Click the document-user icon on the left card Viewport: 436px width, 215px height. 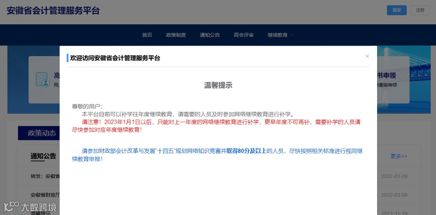point(43,79)
